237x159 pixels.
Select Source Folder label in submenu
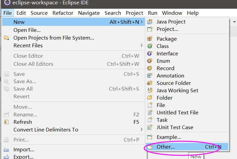tap(174, 83)
